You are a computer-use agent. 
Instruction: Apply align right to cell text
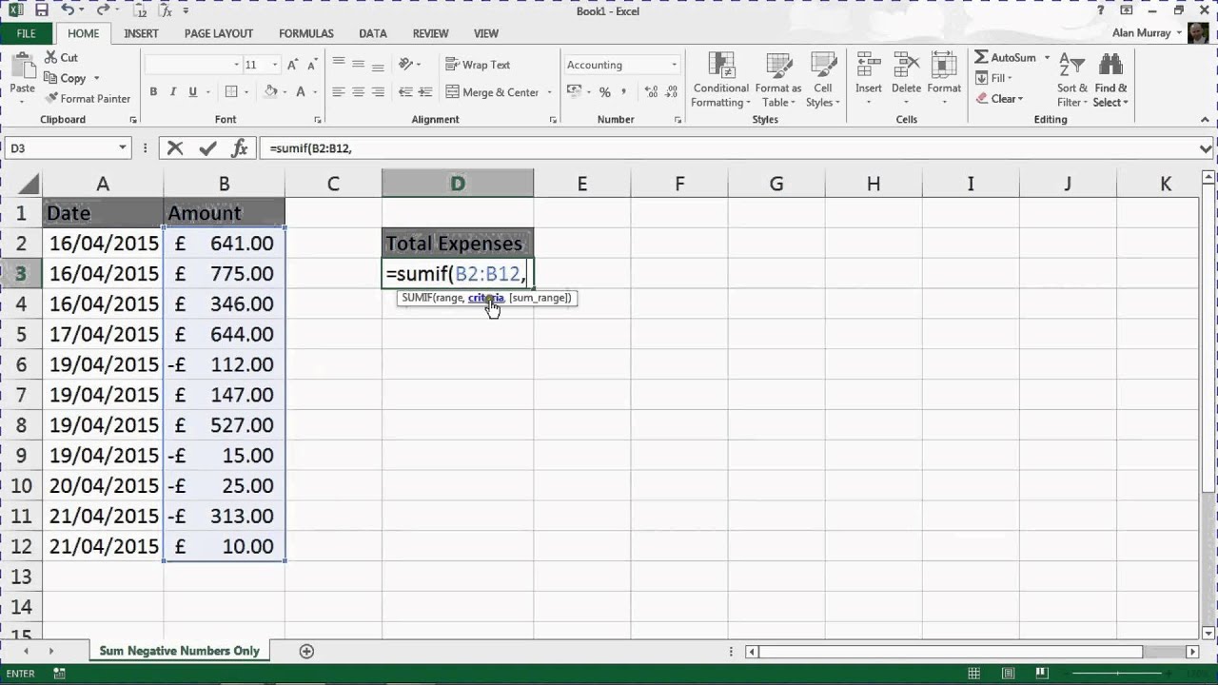click(378, 92)
